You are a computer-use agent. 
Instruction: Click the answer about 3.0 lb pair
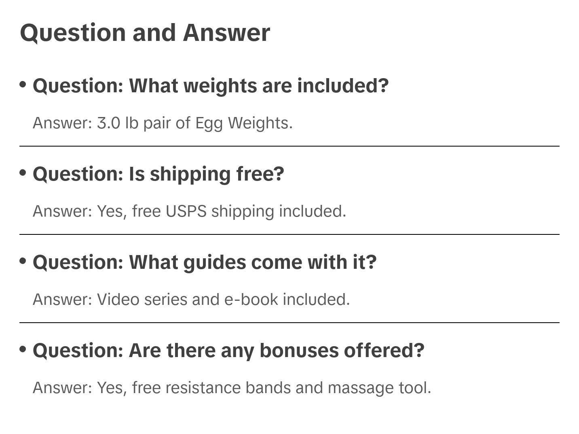163,123
